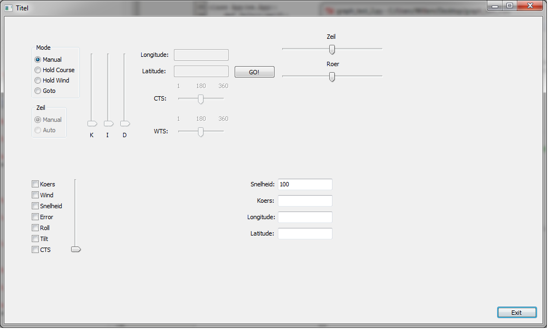The width and height of the screenshot is (548, 329).
Task: Tick the Wind checkbox
Action: [x=36, y=195]
